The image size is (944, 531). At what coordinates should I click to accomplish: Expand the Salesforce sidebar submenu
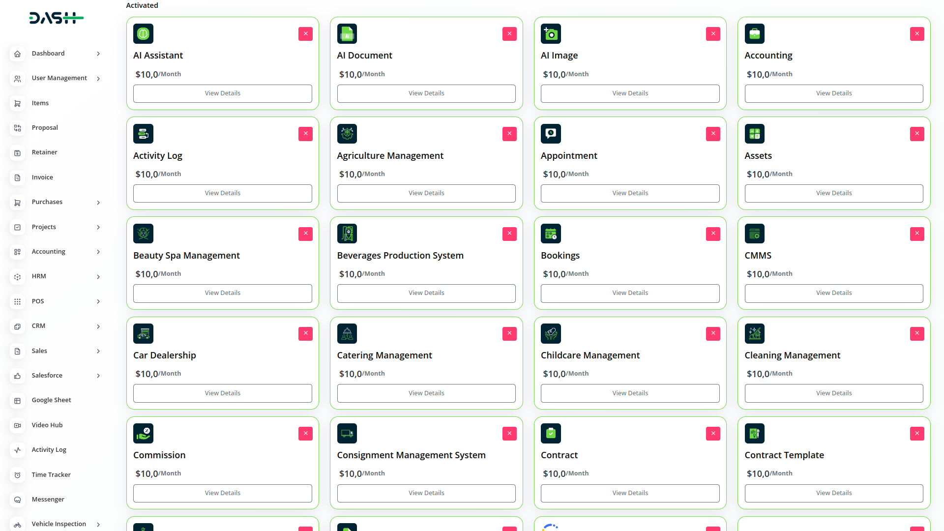98,376
